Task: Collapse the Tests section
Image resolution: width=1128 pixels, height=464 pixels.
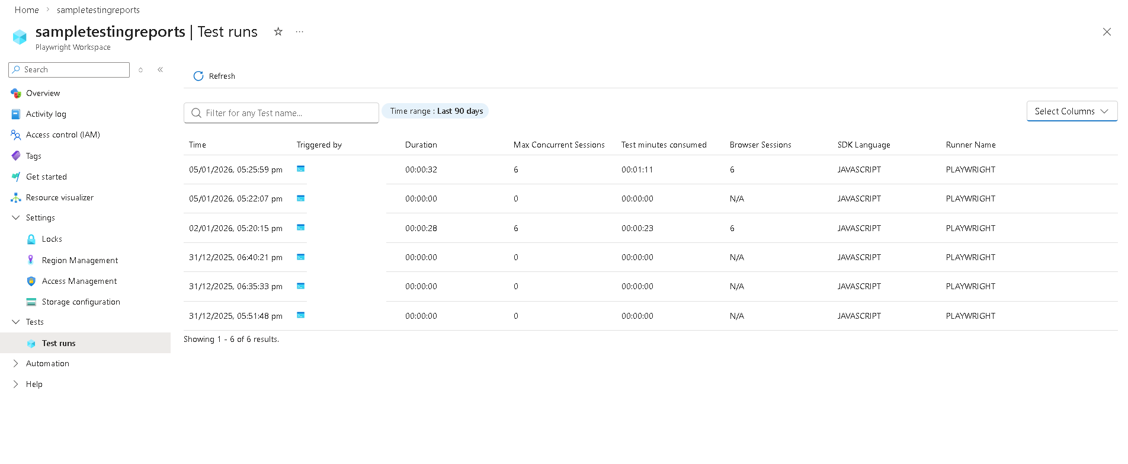Action: (16, 322)
